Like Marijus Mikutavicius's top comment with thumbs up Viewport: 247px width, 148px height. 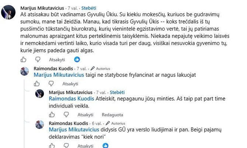tap(23, 59)
